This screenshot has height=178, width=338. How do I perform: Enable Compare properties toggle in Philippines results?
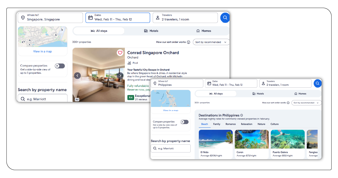point(184,122)
